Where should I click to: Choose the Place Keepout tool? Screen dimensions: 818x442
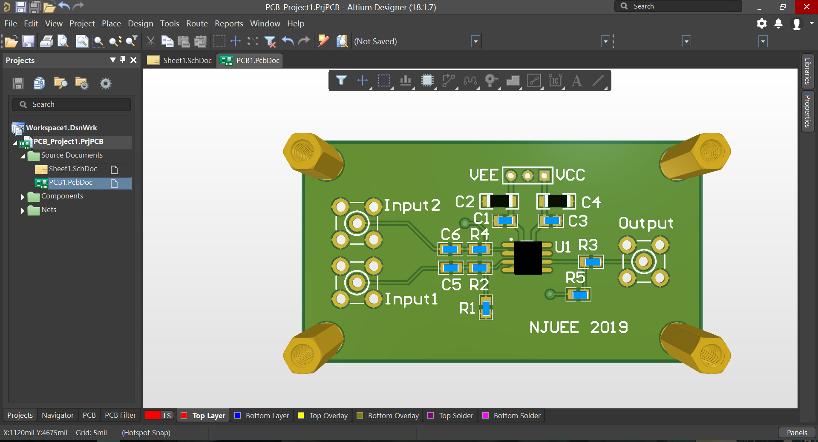tap(534, 80)
